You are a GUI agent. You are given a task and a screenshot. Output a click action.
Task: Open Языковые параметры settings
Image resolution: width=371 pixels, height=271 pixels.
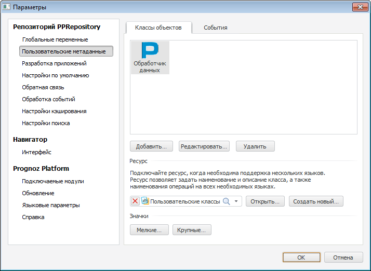click(50, 205)
